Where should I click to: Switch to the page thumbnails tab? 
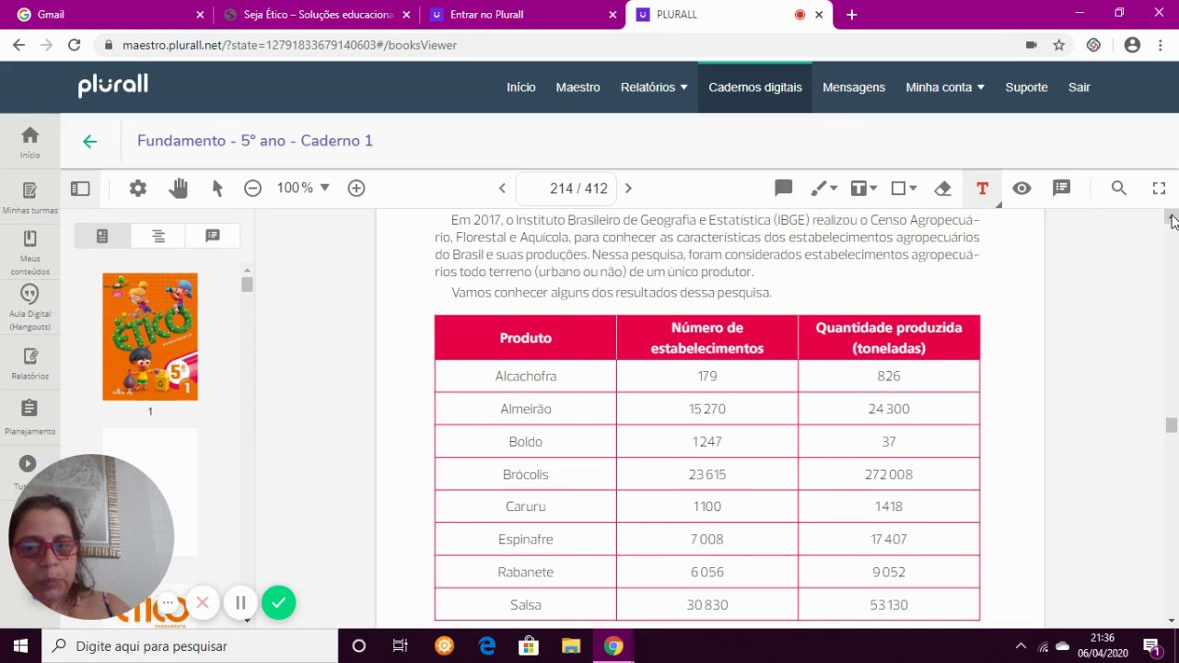pos(102,236)
